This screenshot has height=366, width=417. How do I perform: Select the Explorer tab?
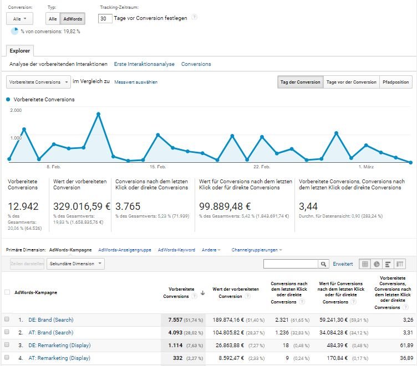[x=20, y=51]
